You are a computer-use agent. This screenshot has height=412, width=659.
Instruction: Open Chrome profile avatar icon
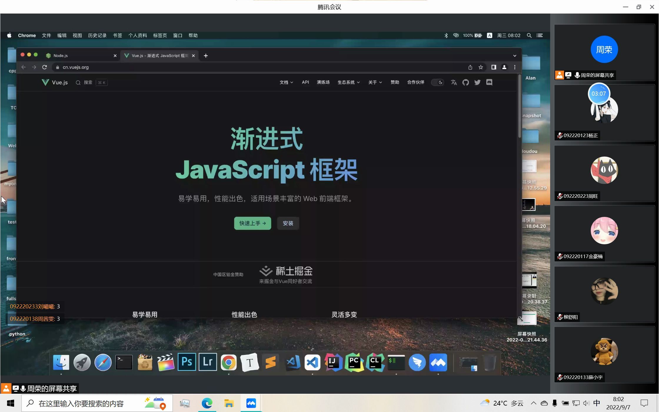click(504, 67)
